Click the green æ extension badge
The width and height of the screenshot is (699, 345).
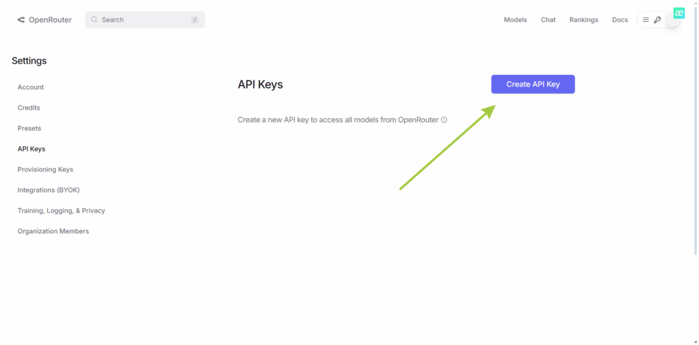pos(679,13)
